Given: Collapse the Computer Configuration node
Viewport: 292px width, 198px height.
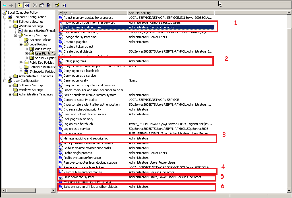Looking at the screenshot, I should point(5,17).
